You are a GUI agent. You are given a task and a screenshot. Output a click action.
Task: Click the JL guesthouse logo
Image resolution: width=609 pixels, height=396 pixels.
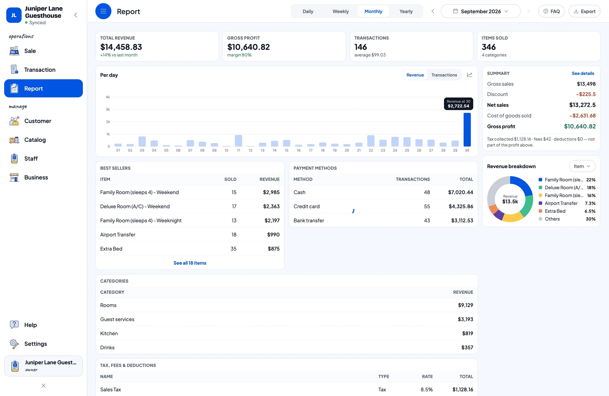coord(14,15)
